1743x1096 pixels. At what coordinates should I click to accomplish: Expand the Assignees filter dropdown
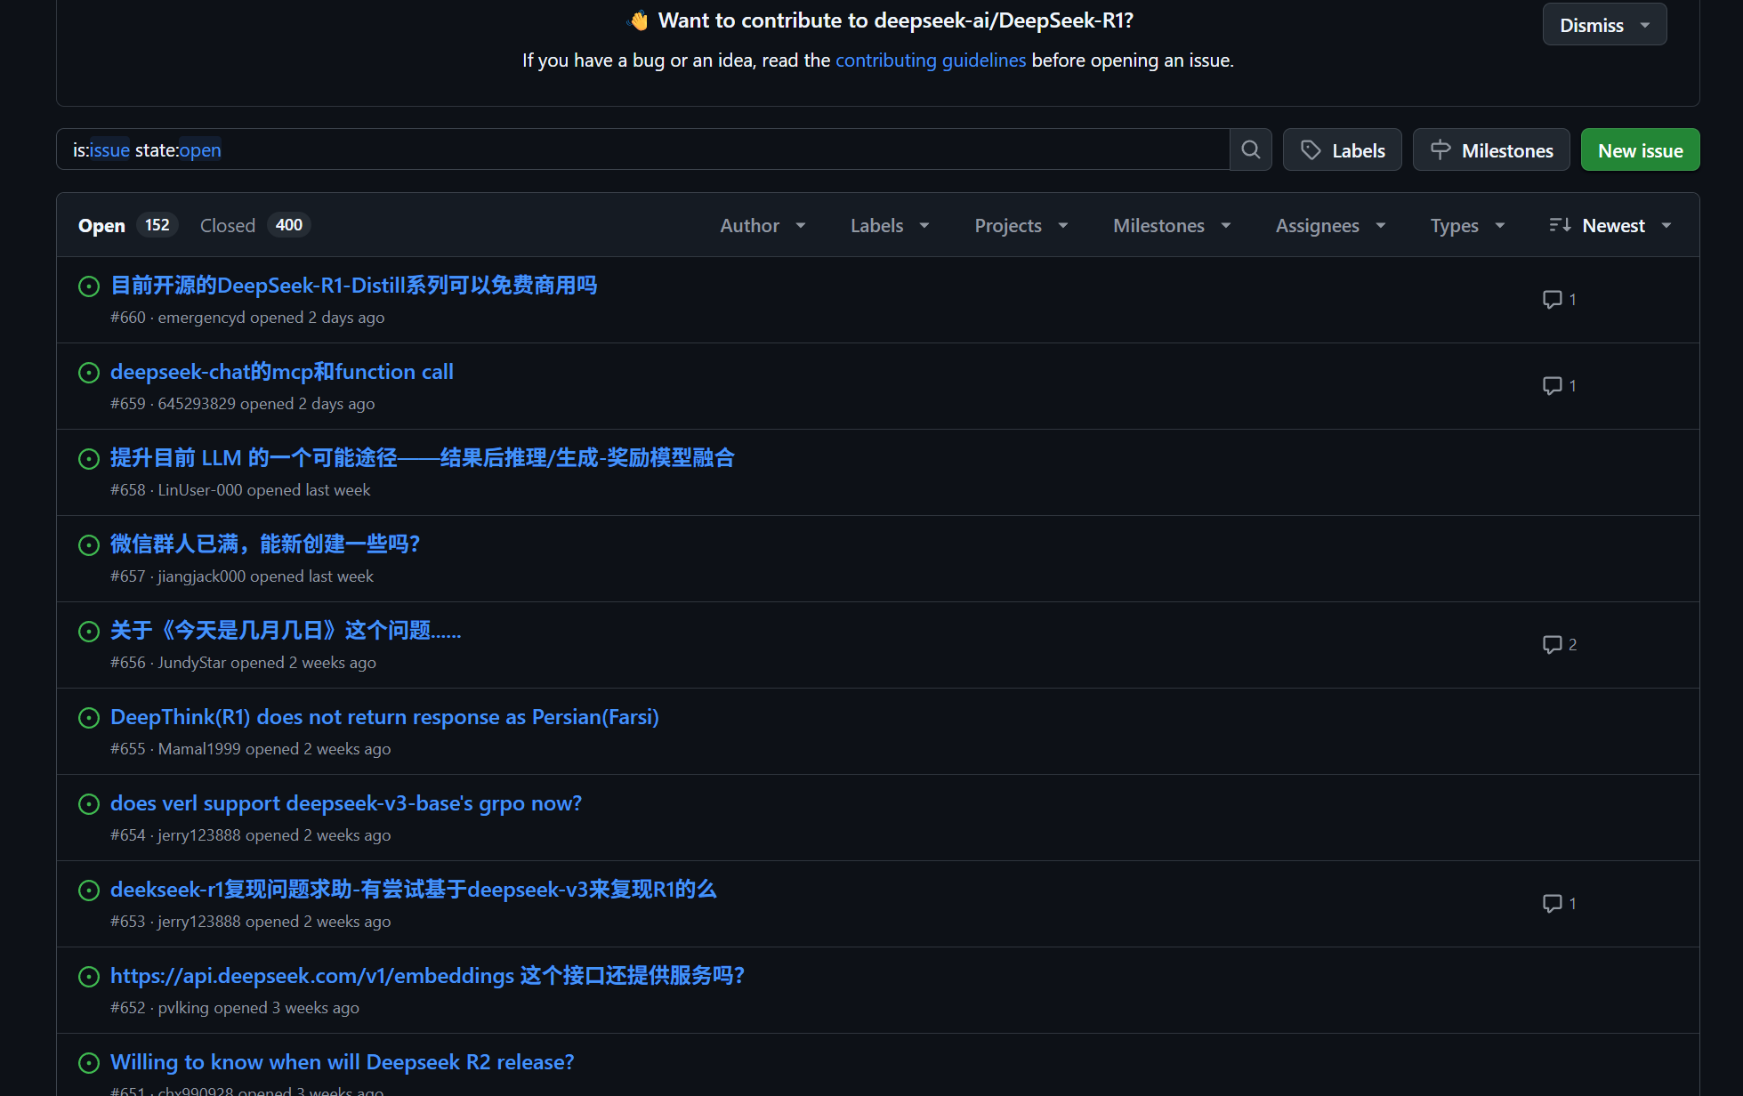tap(1330, 226)
